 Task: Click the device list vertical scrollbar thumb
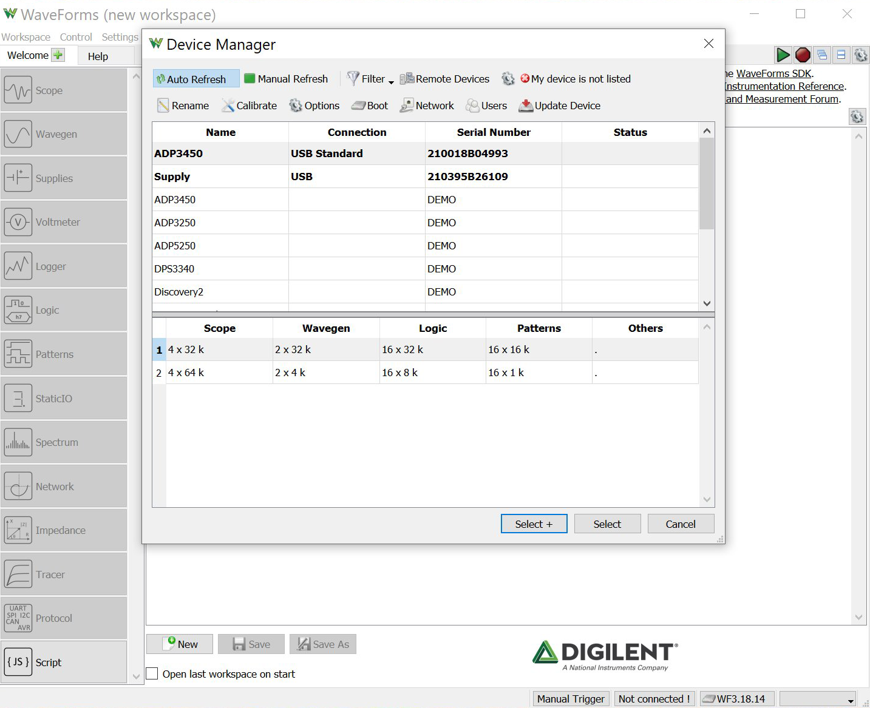(707, 184)
